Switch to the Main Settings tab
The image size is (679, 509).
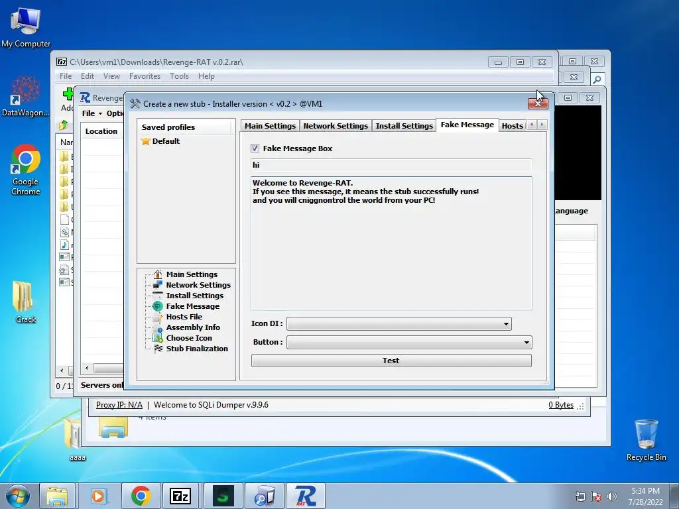[x=270, y=125]
